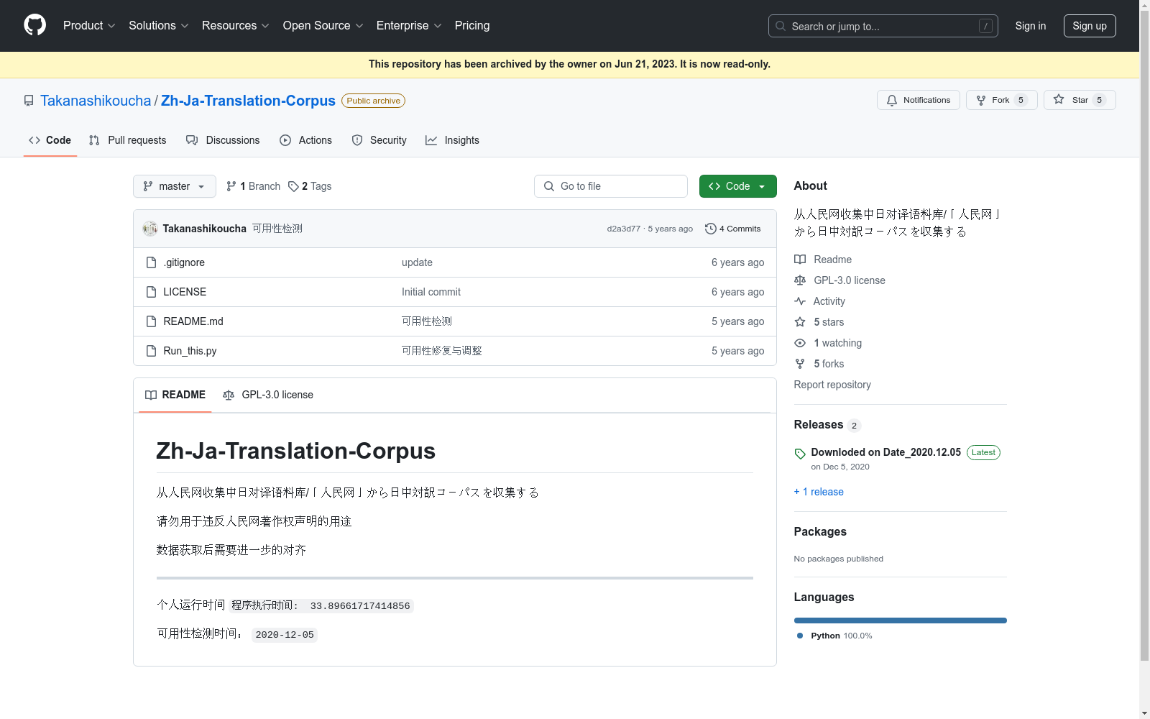Click the .gitignore file icon
The width and height of the screenshot is (1150, 719).
pos(151,262)
